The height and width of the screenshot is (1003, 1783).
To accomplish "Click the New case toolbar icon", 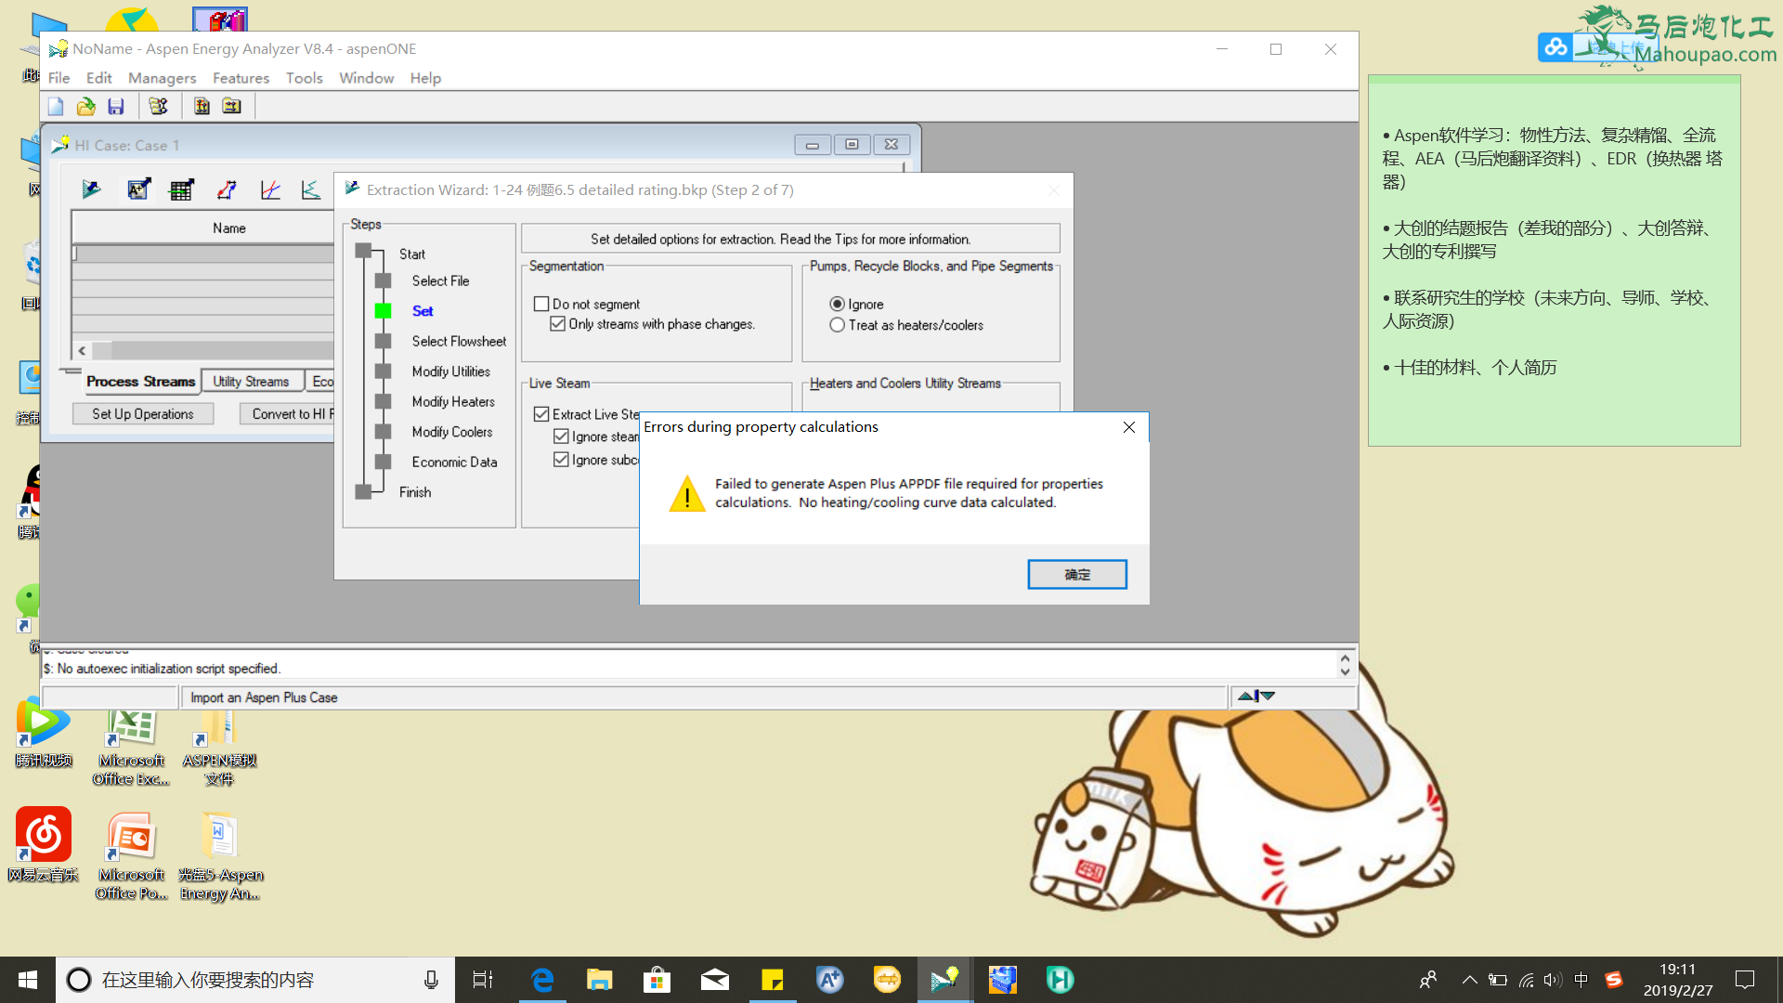I will (56, 107).
